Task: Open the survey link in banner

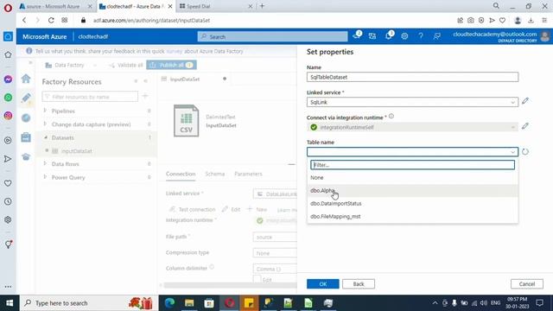Action: pyautogui.click(x=175, y=51)
